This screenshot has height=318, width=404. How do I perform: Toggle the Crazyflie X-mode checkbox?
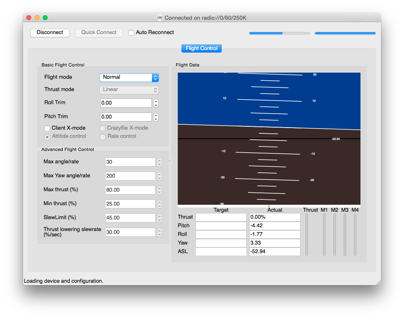pos(103,128)
